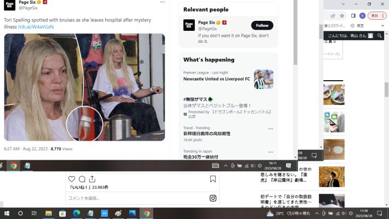Viewport: 389px width, 219px height.
Task: Open the Chrome side panel icon
Action: [353, 16]
